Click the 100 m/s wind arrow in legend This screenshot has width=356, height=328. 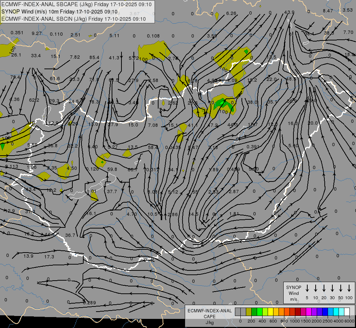click(349, 288)
